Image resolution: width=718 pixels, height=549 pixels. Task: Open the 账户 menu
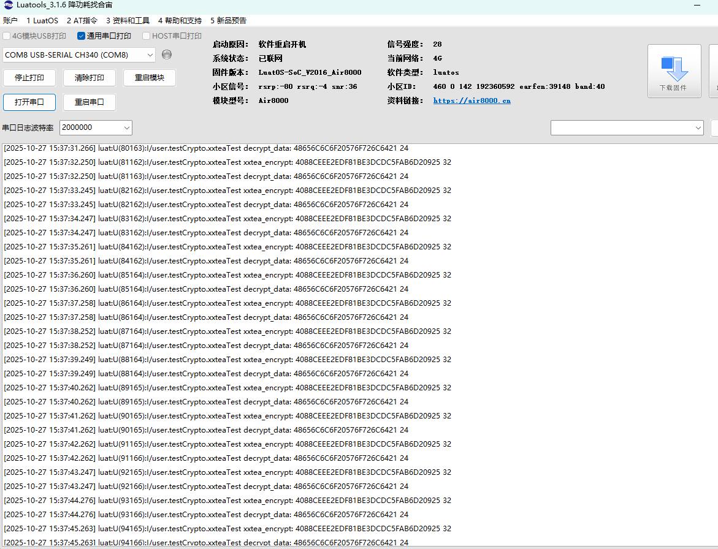pyautogui.click(x=10, y=20)
